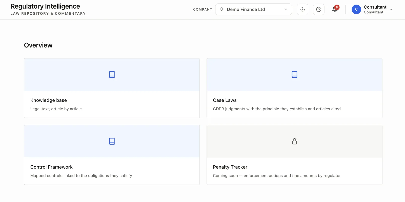Open notifications bell with 8 badge
This screenshot has width=405, height=202.
[x=335, y=9]
